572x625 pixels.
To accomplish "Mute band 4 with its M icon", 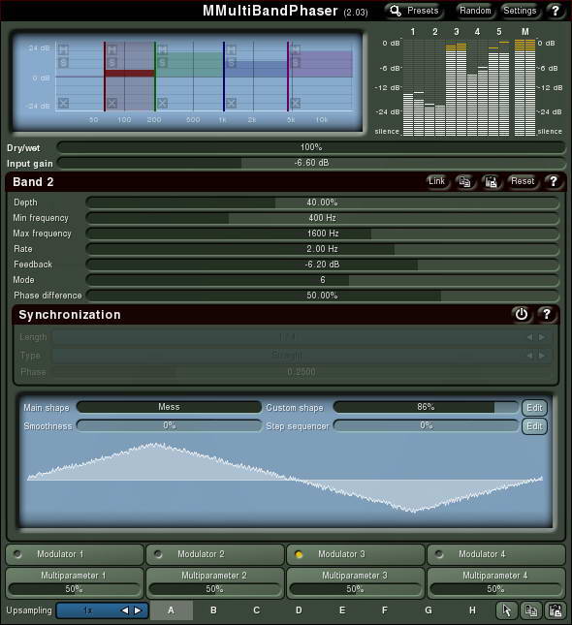I will pos(232,49).
